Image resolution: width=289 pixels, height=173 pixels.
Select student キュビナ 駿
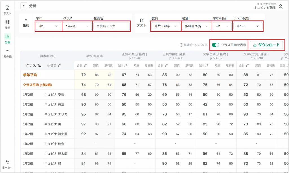(x=53, y=163)
